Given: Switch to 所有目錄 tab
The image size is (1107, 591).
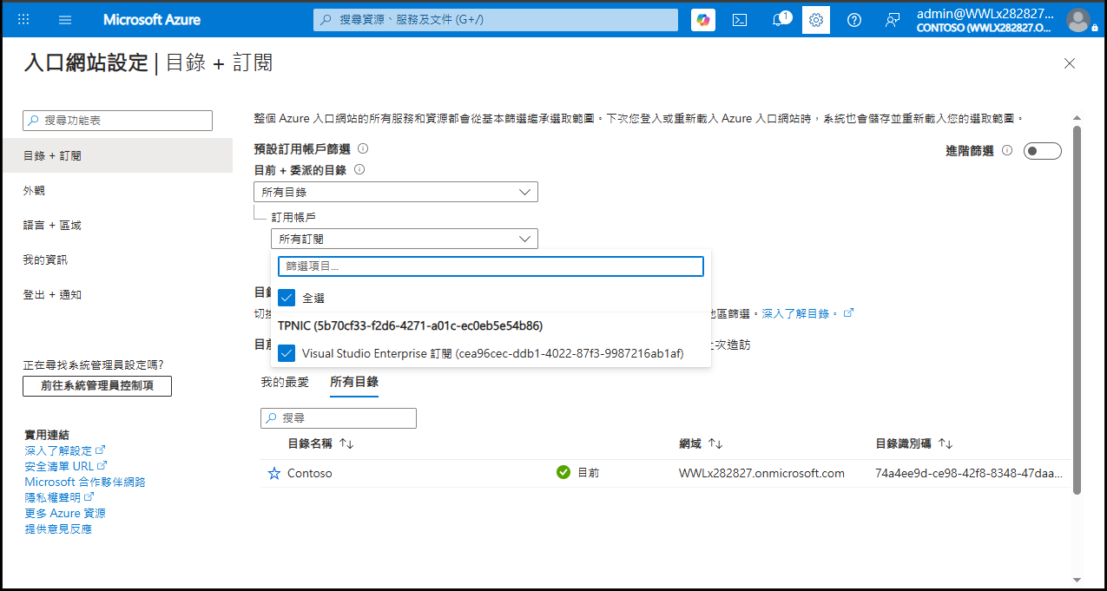Looking at the screenshot, I should [354, 382].
